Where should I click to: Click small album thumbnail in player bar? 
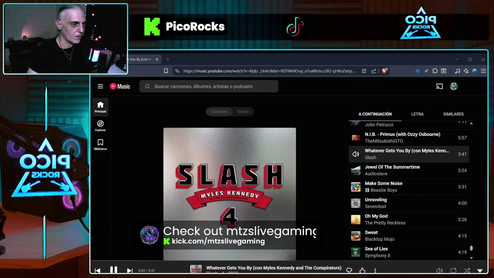196,269
